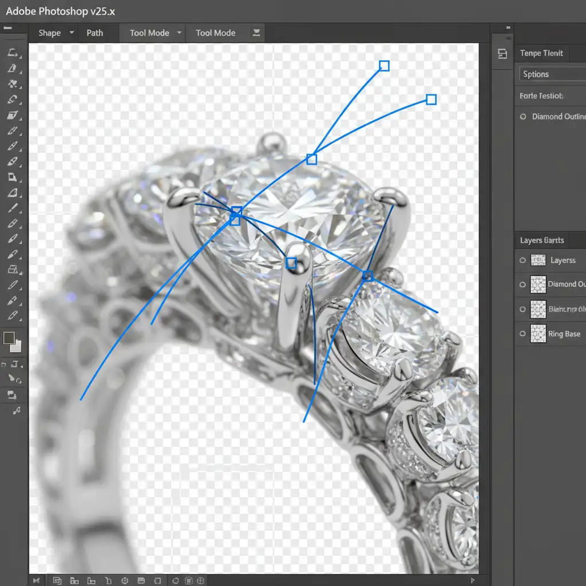This screenshot has height=586, width=586.
Task: Click the Path button in options bar
Action: tap(95, 33)
